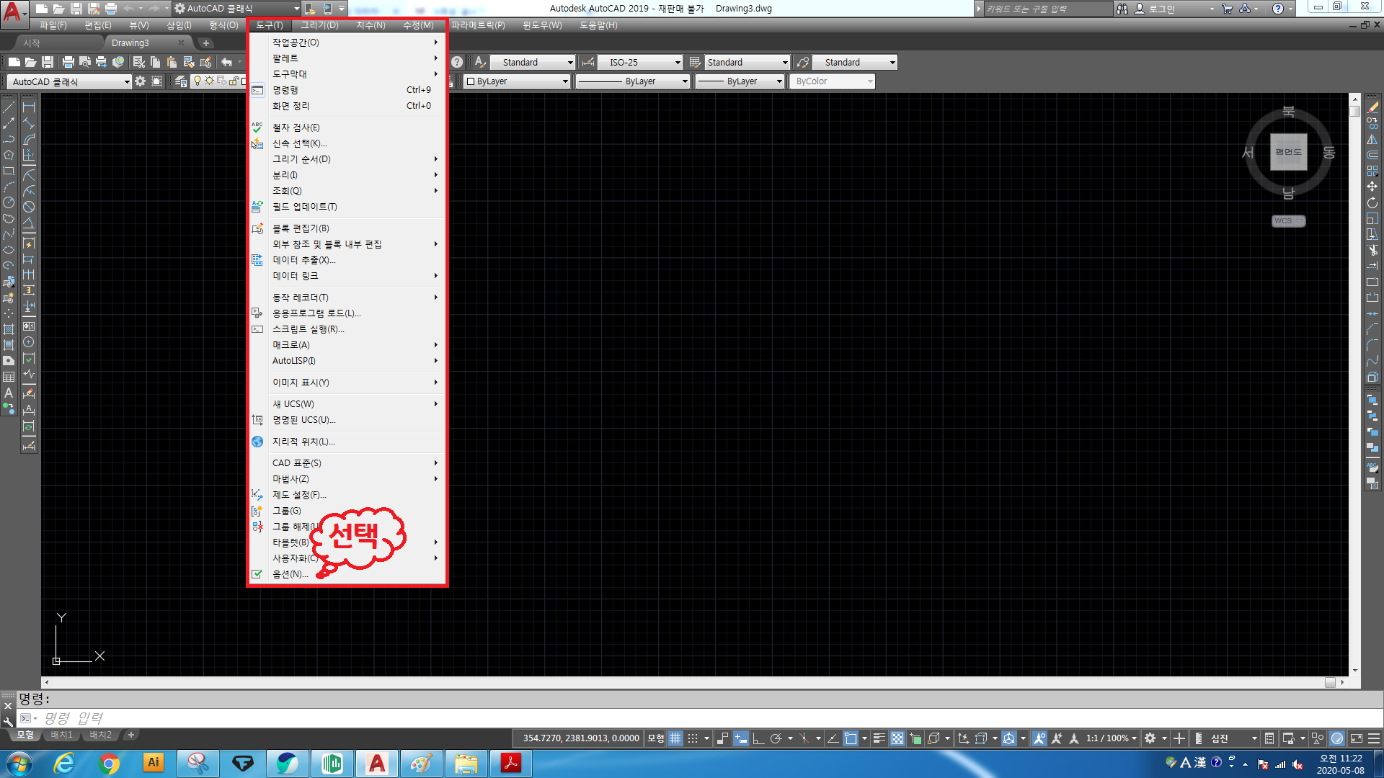The image size is (1384, 778).
Task: Switch to the 배치1 layout tab
Action: click(61, 735)
